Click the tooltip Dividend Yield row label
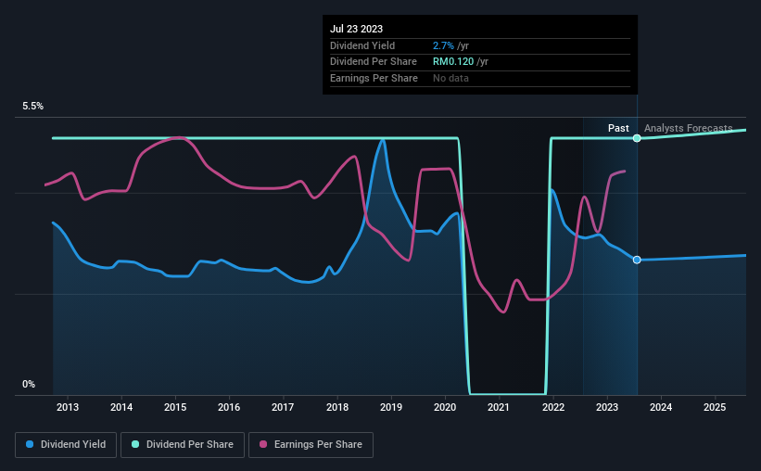Image resolution: width=761 pixels, height=471 pixels. tap(362, 45)
